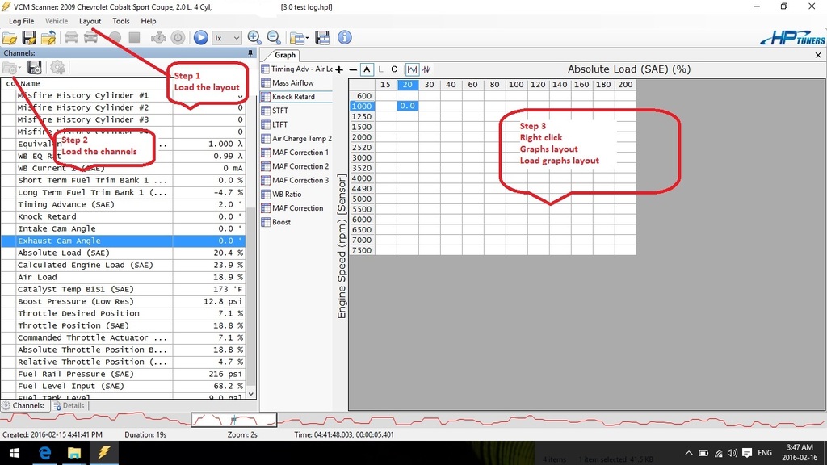The image size is (827, 465).
Task: Open the channels folder gear dropdown
Action: pyautogui.click(x=11, y=68)
